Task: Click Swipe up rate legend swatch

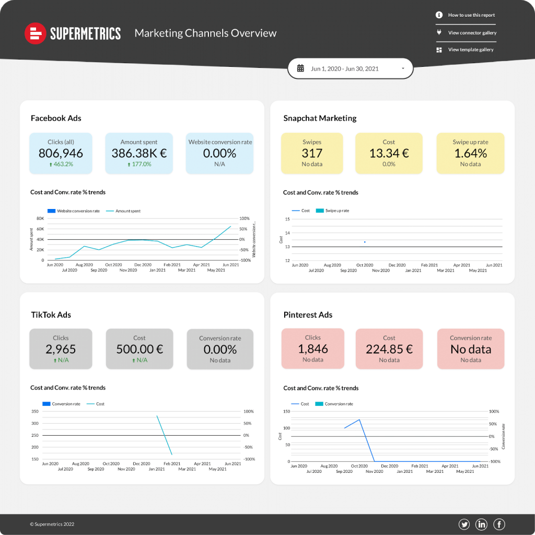Action: tap(320, 211)
